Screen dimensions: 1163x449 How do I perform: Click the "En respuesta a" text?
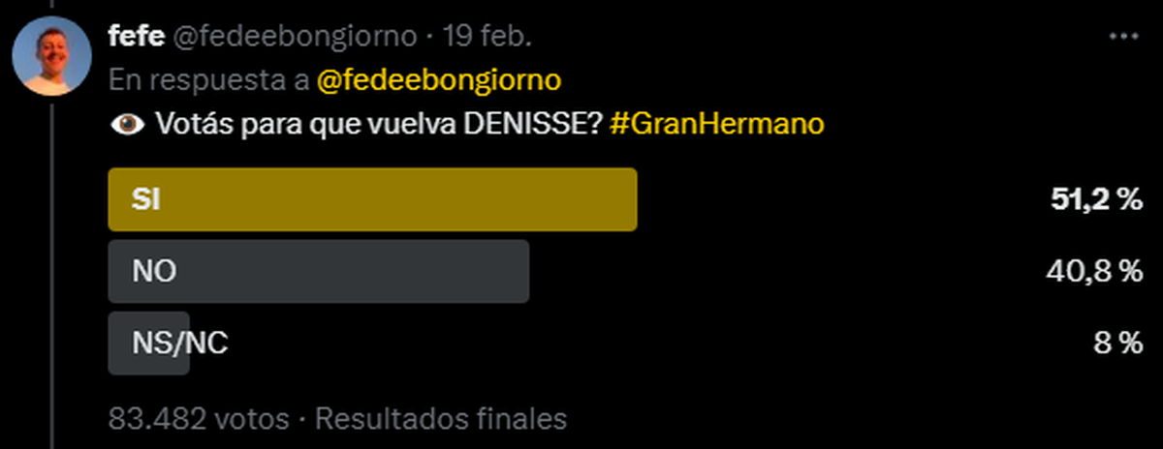click(x=207, y=80)
